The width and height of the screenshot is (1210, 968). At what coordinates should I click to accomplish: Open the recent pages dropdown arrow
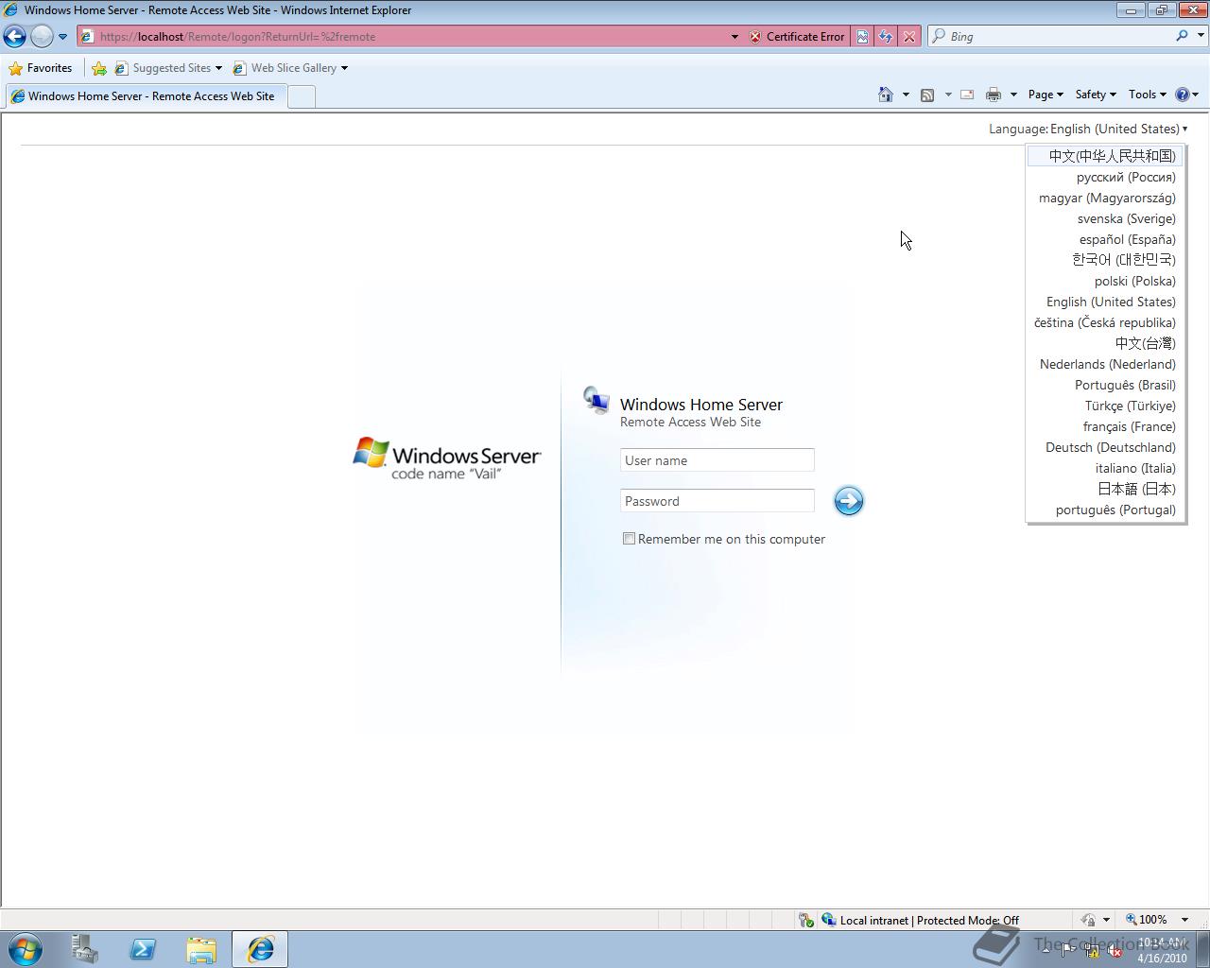(x=62, y=37)
